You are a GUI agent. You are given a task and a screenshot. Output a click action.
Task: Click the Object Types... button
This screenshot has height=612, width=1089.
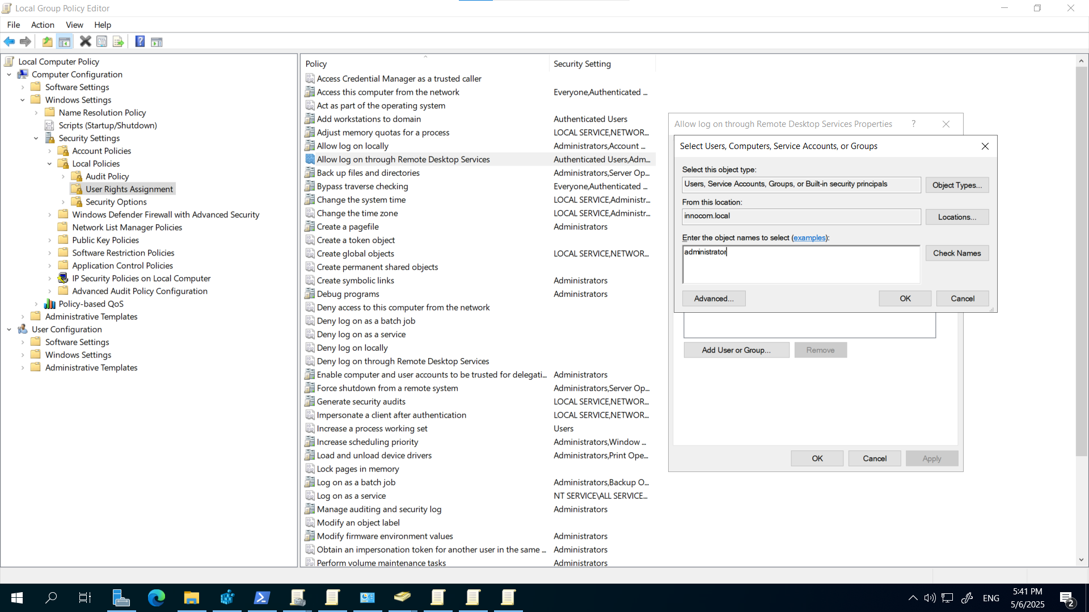click(957, 185)
